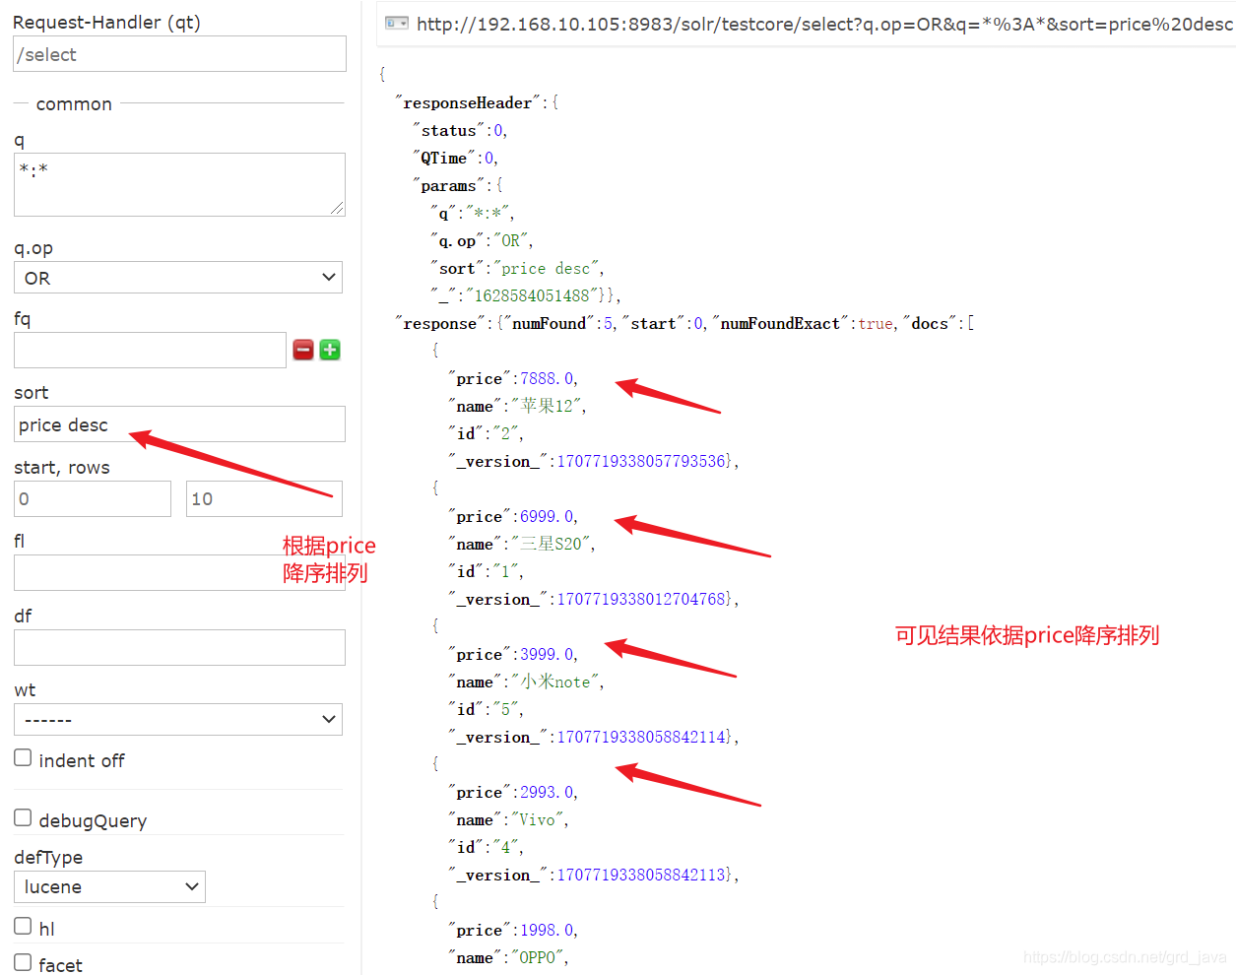Click the _version_ value 1707719338012704768
Image resolution: width=1236 pixels, height=975 pixels.
coord(641,600)
